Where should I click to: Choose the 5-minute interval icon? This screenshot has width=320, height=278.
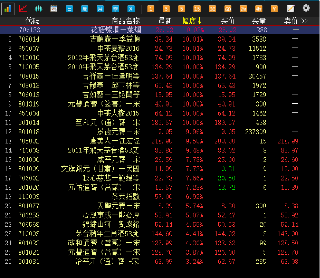click(x=181, y=9)
